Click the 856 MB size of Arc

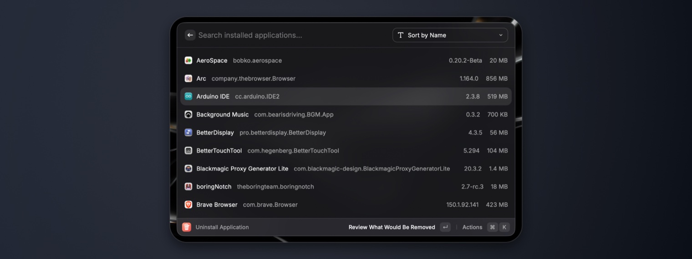point(497,78)
